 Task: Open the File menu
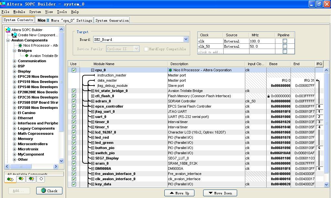pyautogui.click(x=5, y=12)
